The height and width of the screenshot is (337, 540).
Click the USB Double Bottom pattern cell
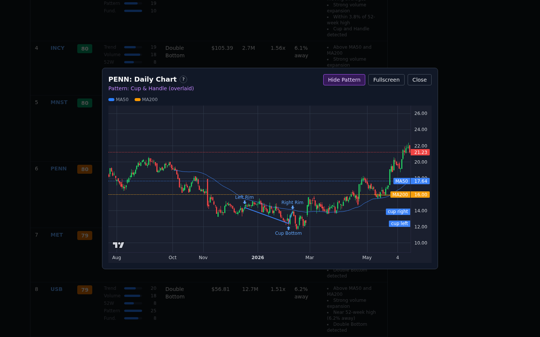[175, 293]
